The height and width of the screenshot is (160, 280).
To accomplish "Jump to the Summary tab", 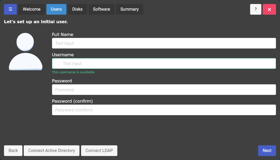I will point(129,9).
